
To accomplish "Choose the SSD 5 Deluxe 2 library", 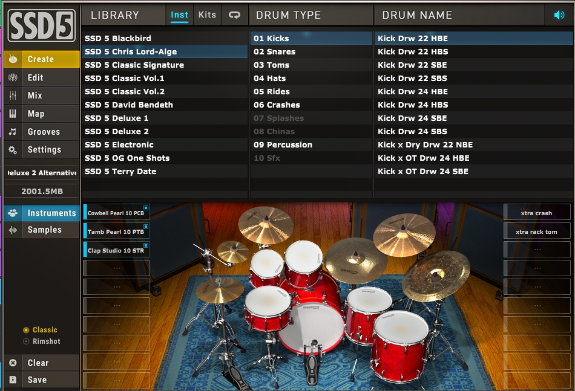I will pos(165,131).
